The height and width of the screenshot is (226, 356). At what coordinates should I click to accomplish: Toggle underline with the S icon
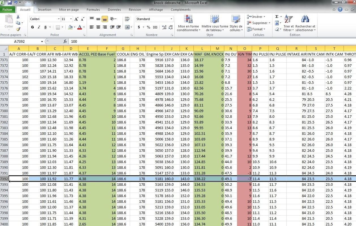(45, 27)
